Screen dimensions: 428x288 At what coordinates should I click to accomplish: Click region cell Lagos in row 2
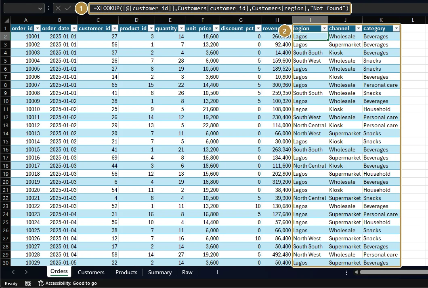(310, 36)
